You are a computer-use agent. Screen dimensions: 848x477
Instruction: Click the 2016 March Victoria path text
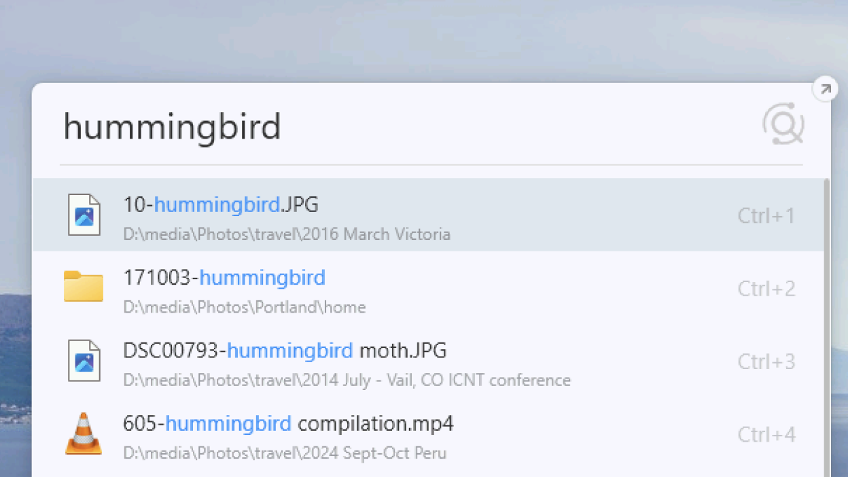point(287,234)
